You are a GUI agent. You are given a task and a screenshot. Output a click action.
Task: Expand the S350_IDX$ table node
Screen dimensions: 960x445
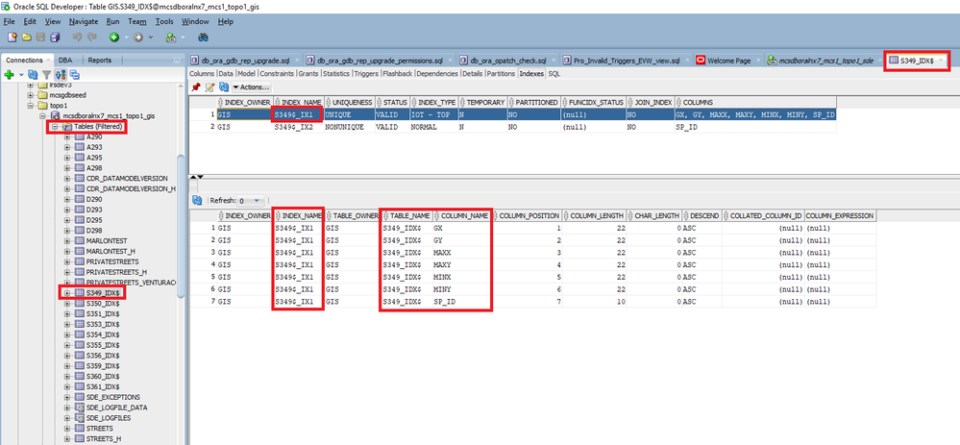click(67, 304)
